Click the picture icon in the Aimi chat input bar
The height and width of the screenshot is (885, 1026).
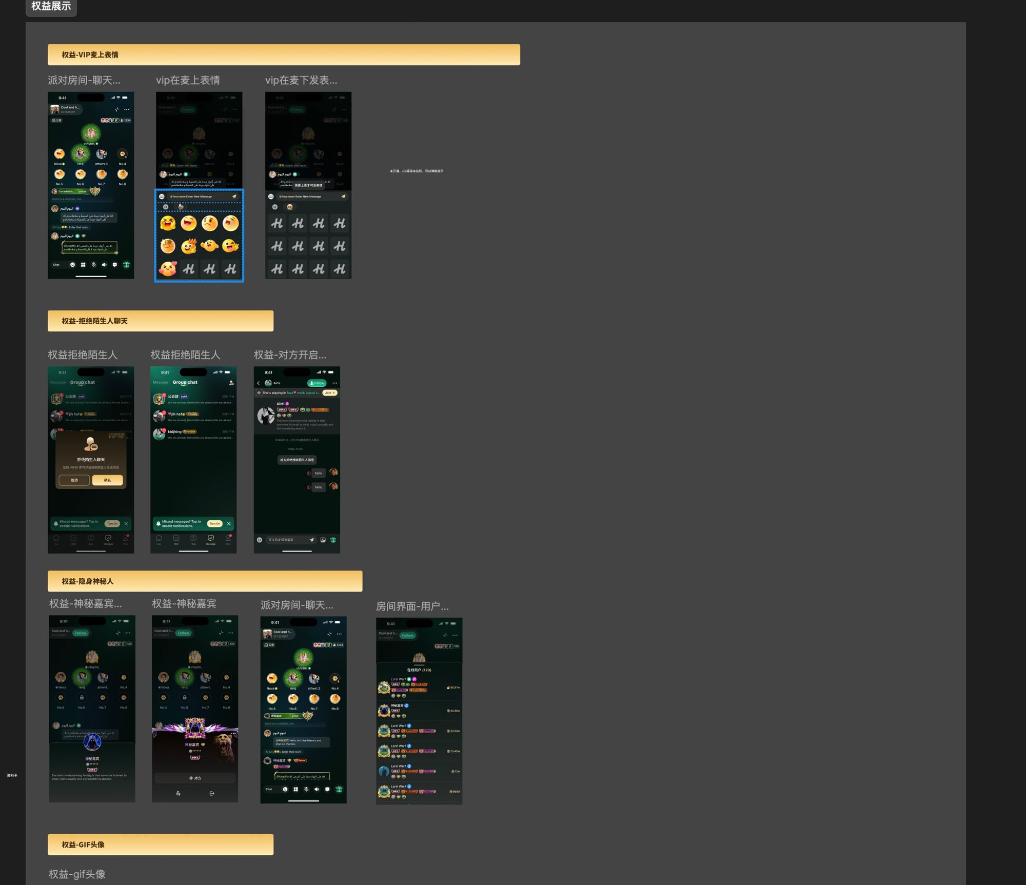click(323, 540)
